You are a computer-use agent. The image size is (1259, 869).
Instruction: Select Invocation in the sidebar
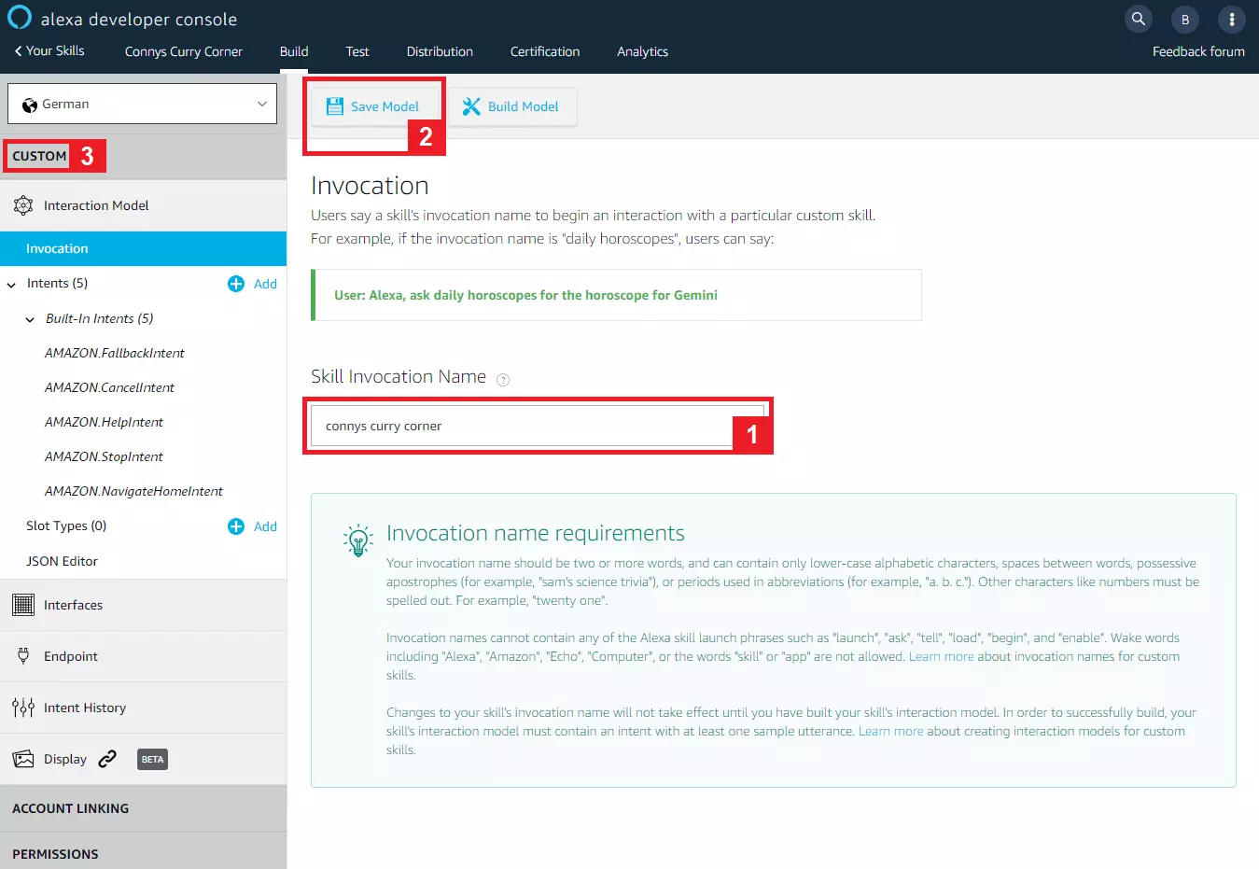pyautogui.click(x=143, y=248)
